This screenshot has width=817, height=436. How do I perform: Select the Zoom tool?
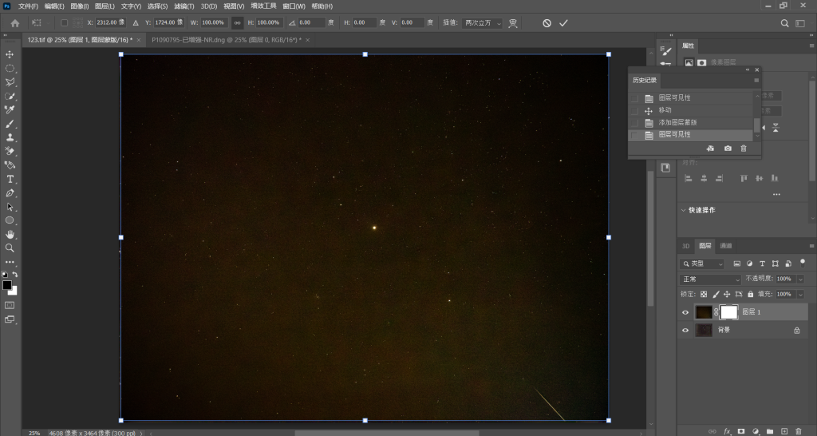click(x=10, y=248)
